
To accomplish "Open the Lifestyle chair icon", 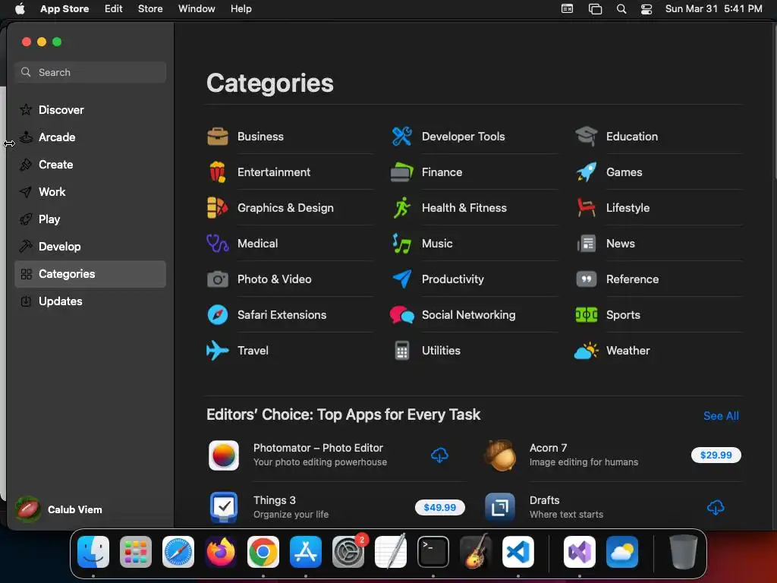I will (587, 208).
